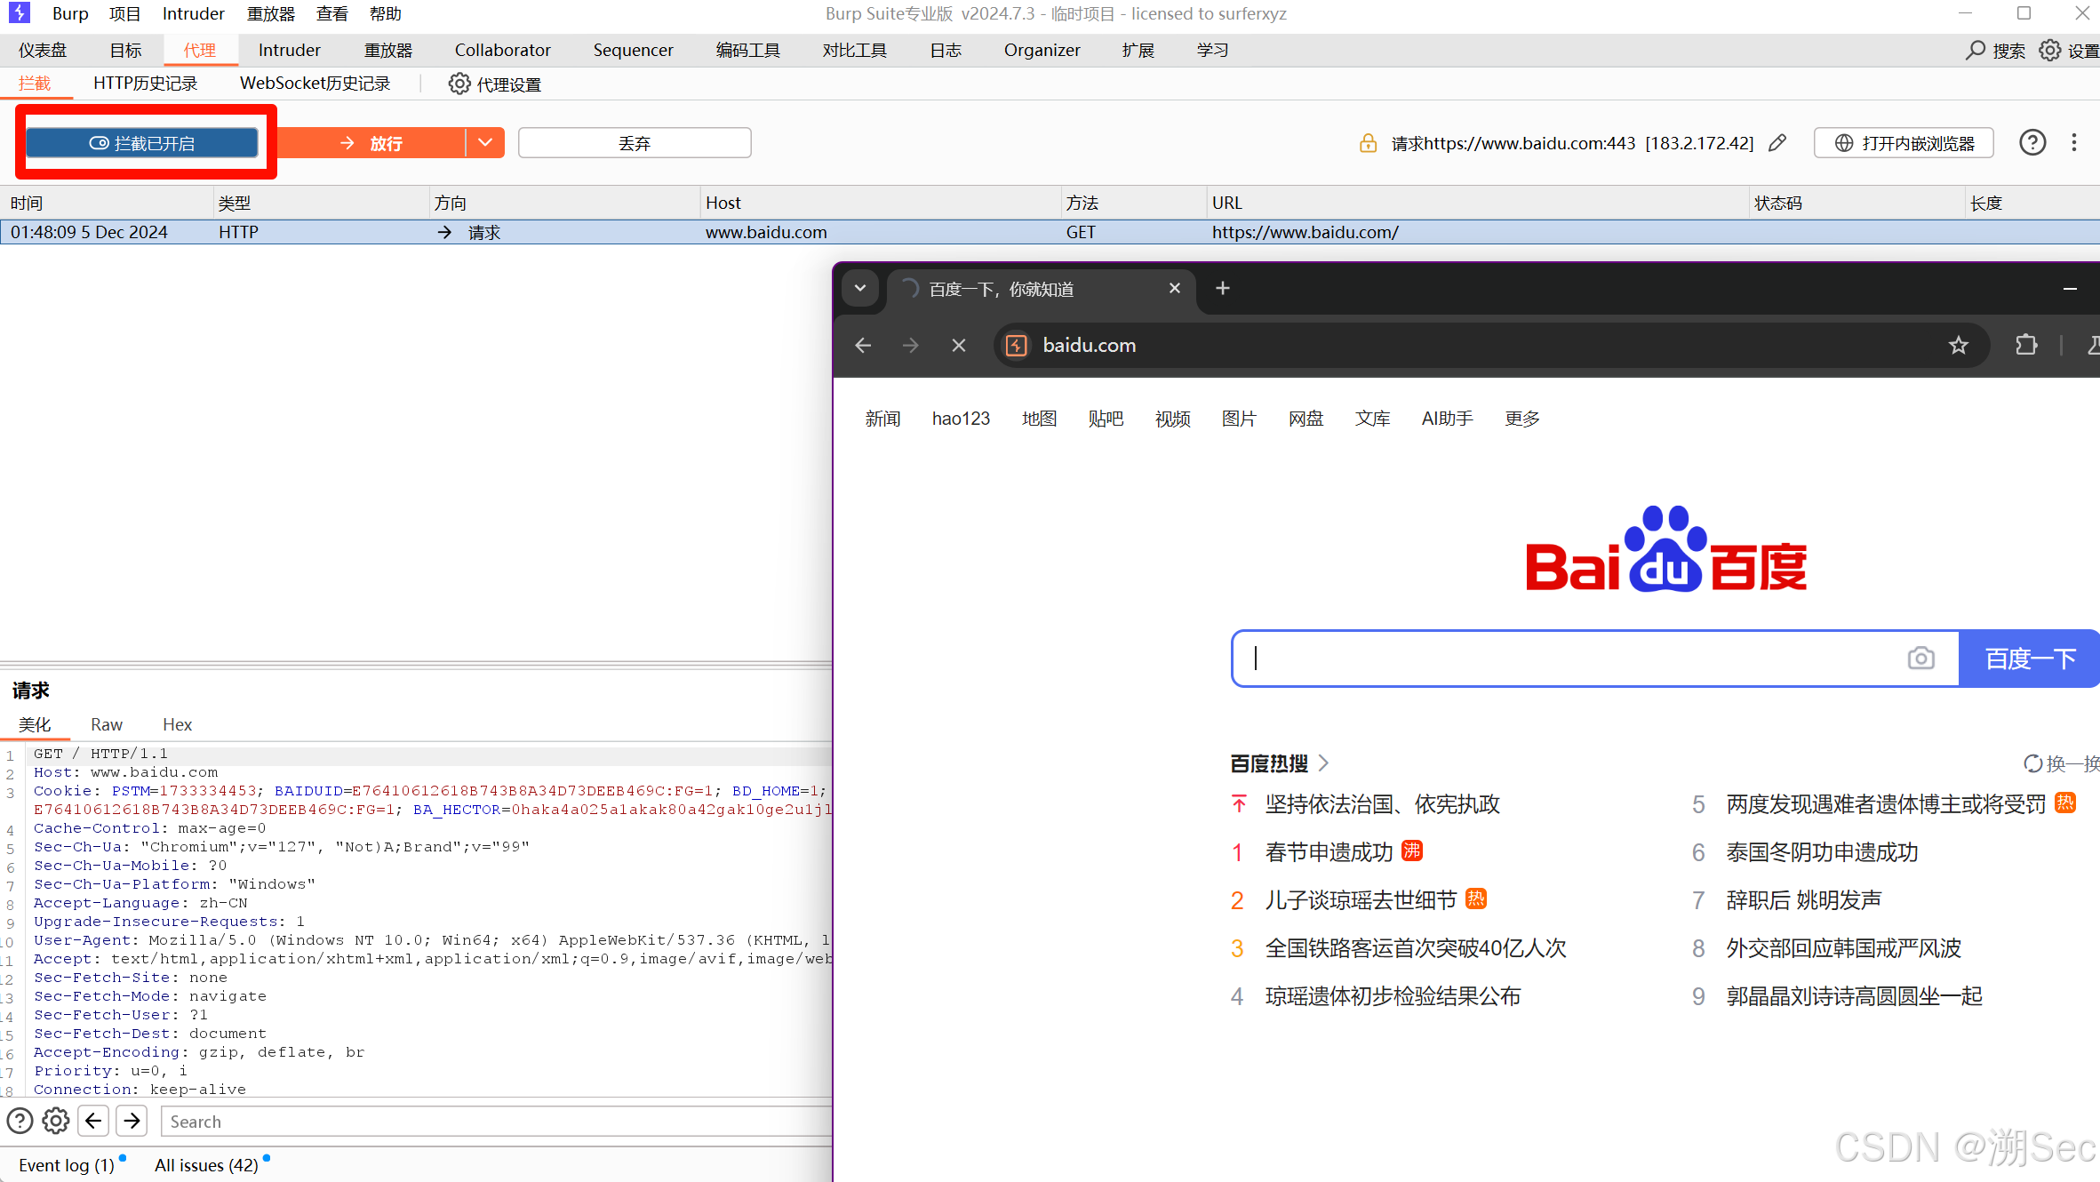Go to previous search match arrow
The height and width of the screenshot is (1182, 2100).
tap(93, 1121)
